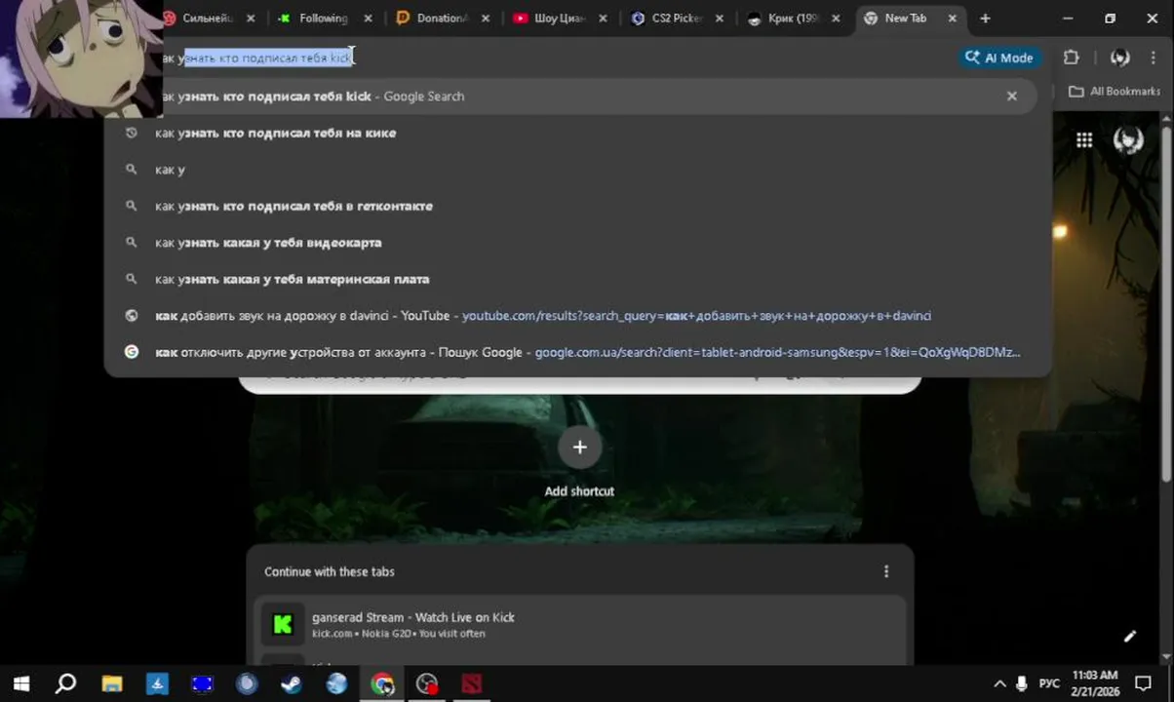Screen dimensions: 1174x702
Task: Click the customize Chrome pencil icon
Action: pyautogui.click(x=1129, y=637)
